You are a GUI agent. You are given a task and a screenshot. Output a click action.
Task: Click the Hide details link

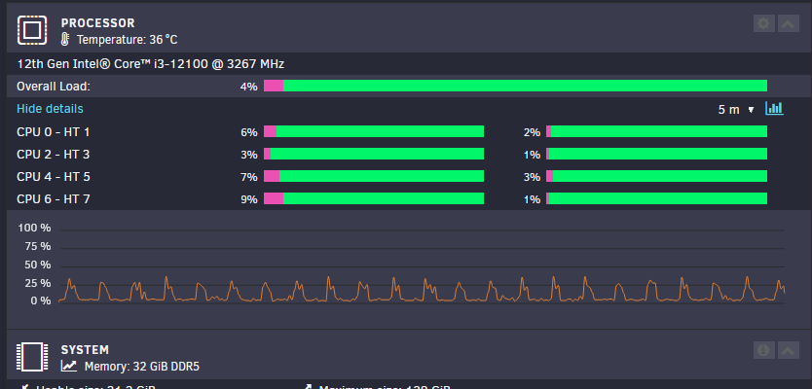coord(50,109)
